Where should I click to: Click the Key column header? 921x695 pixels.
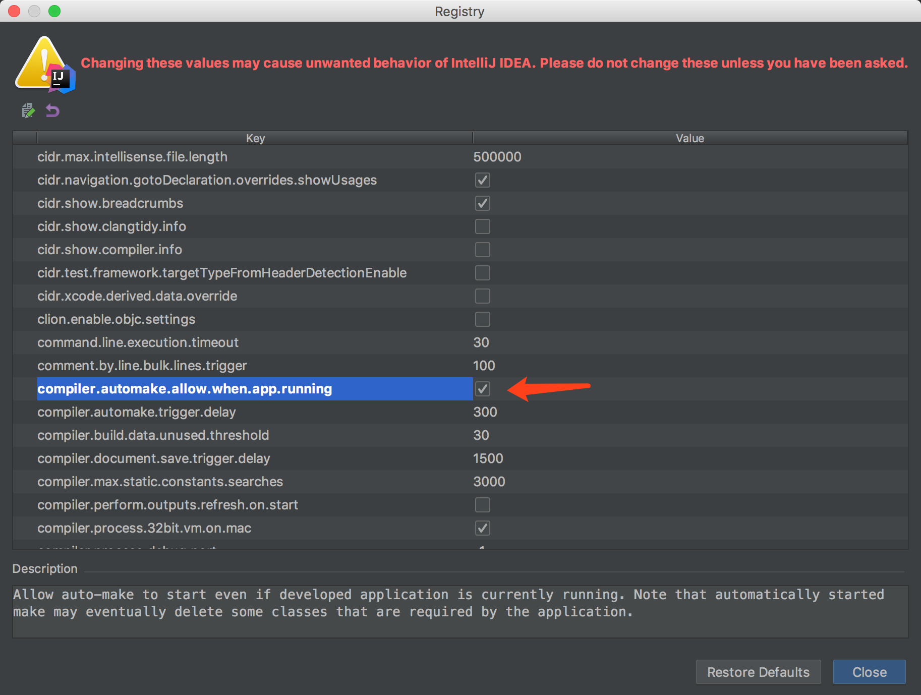[x=255, y=138]
